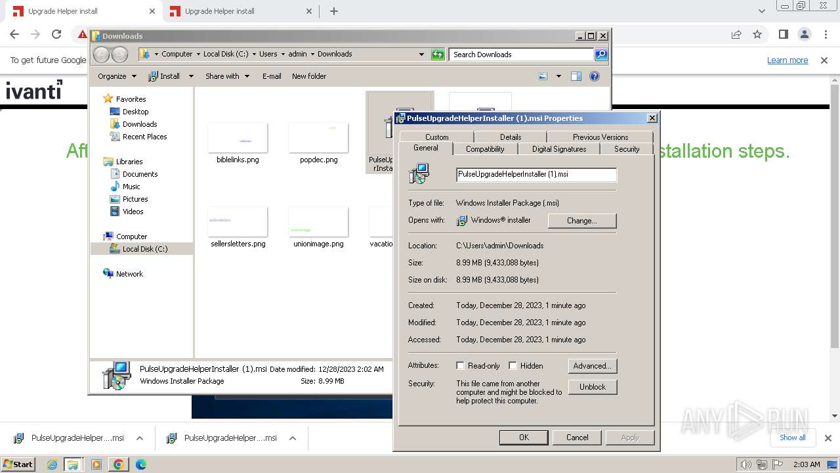Select unionimage.png file
The width and height of the screenshot is (840, 473).
tap(318, 227)
